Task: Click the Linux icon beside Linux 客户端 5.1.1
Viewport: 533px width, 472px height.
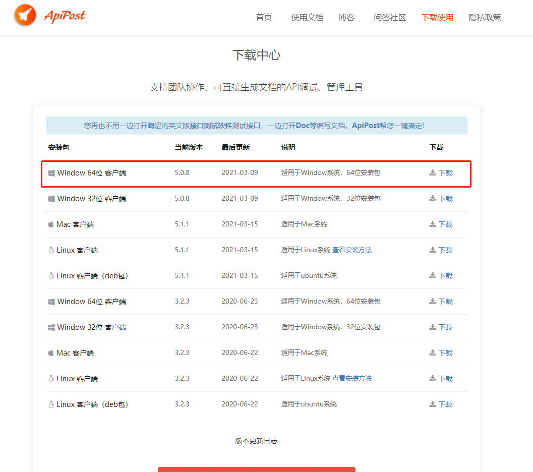Action: tap(50, 250)
